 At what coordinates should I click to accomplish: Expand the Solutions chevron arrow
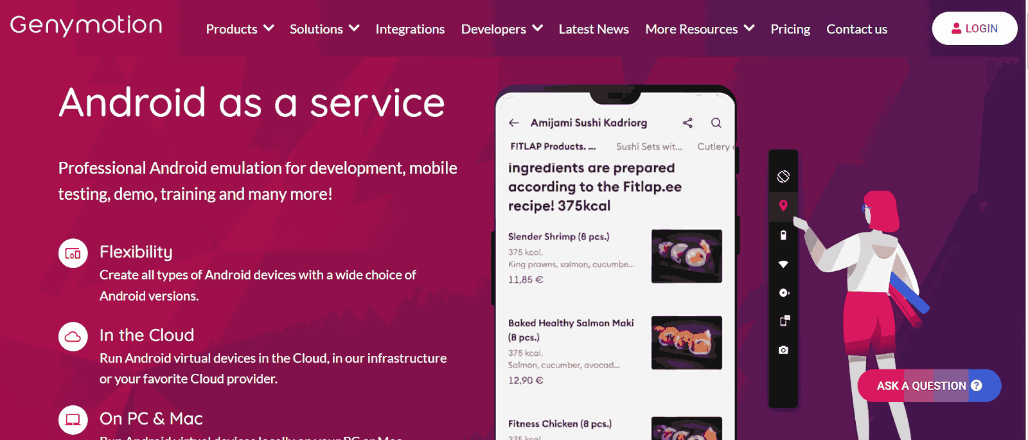[x=354, y=28]
